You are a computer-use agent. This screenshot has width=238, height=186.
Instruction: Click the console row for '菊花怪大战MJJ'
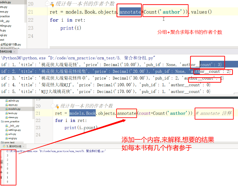point(105,85)
